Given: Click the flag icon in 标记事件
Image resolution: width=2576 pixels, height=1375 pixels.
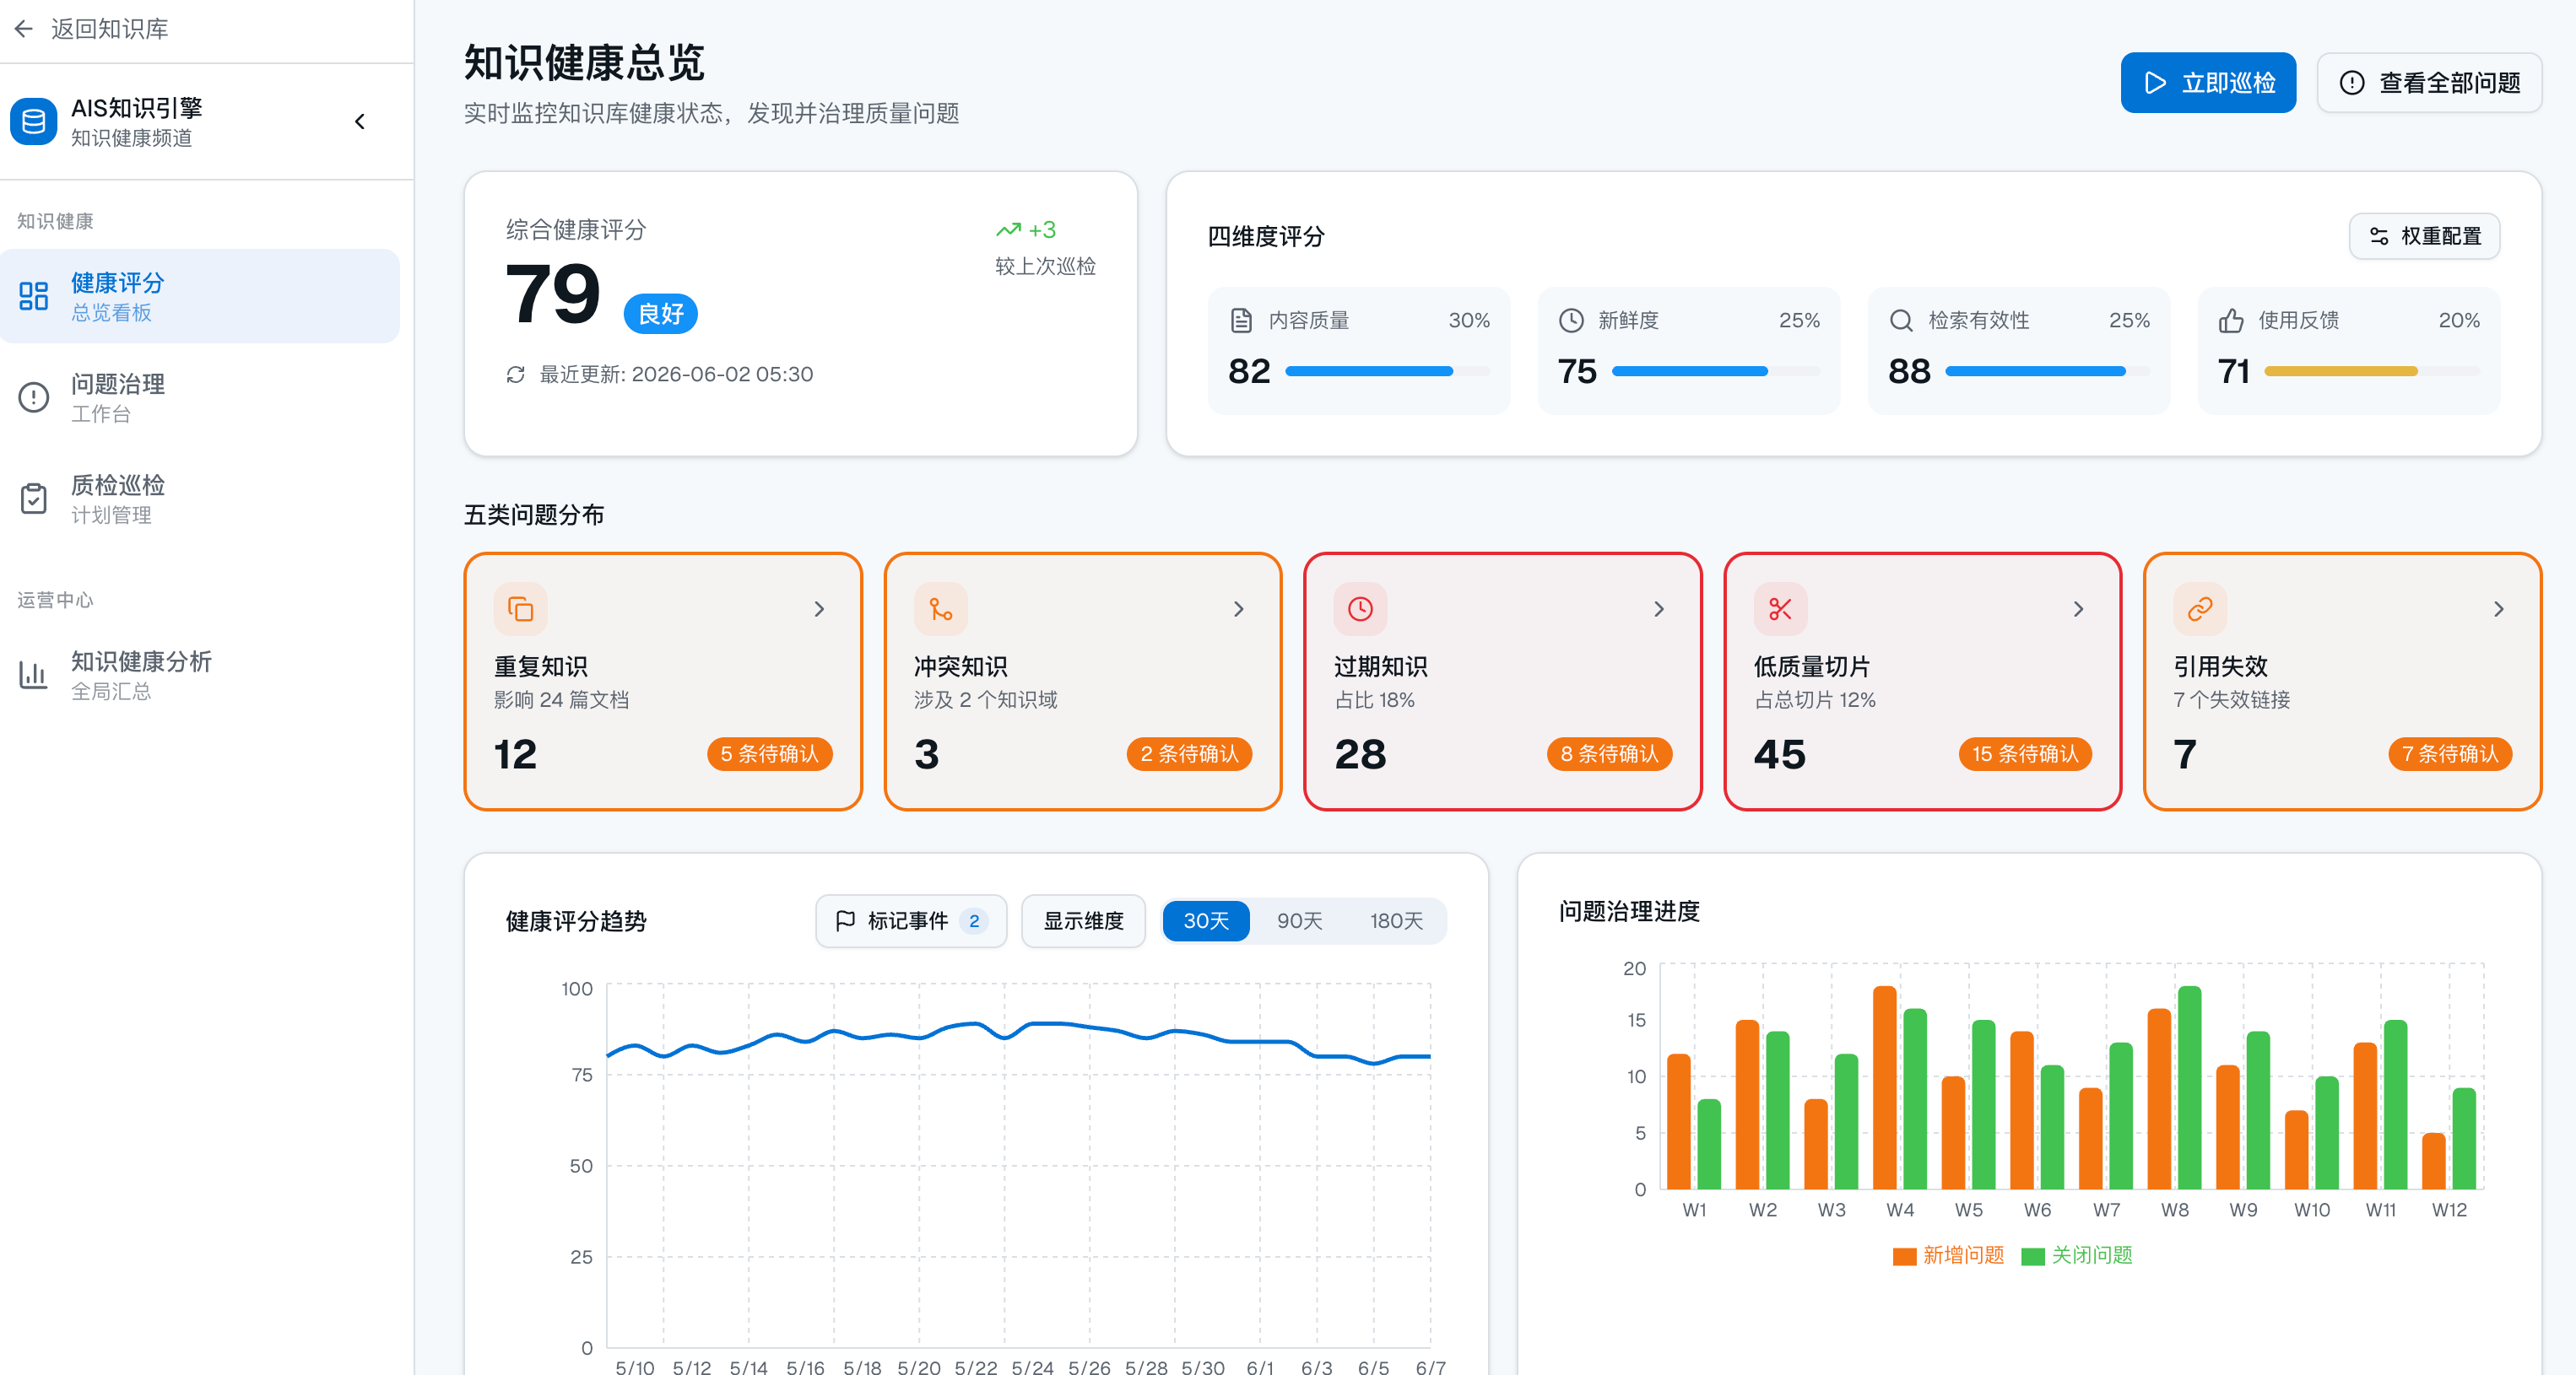Looking at the screenshot, I should [x=845, y=921].
